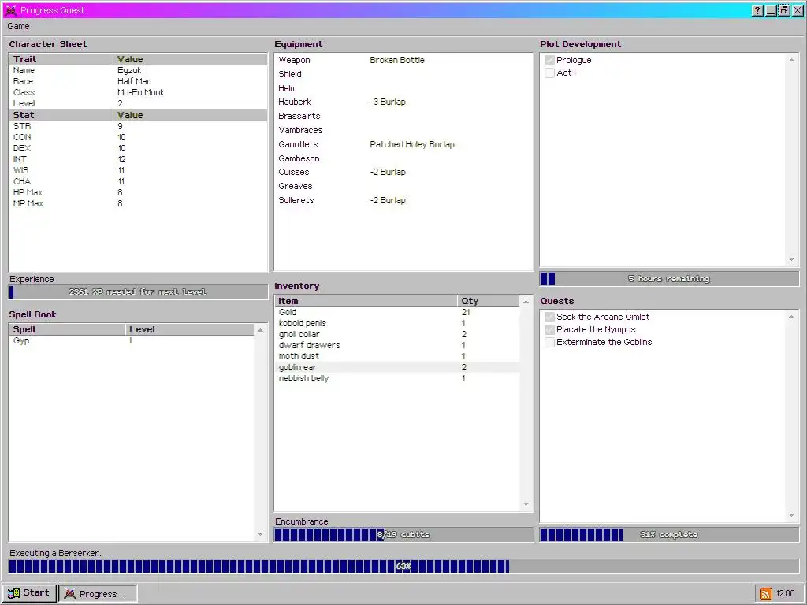This screenshot has height=605, width=807.
Task: Click the Spell column header
Action: (x=68, y=330)
